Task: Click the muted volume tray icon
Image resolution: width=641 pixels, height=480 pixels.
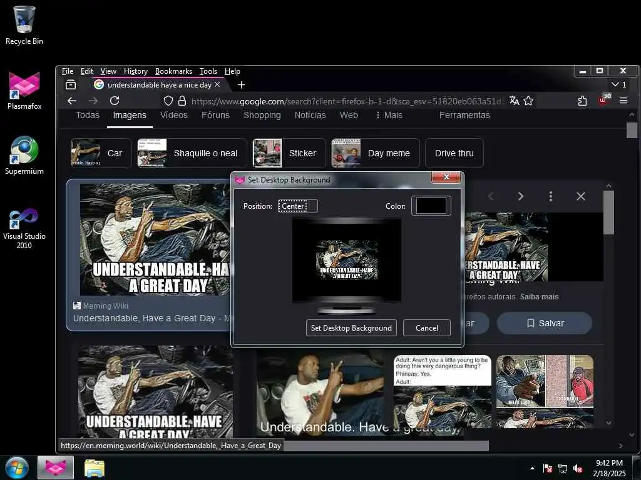Action: 578,469
